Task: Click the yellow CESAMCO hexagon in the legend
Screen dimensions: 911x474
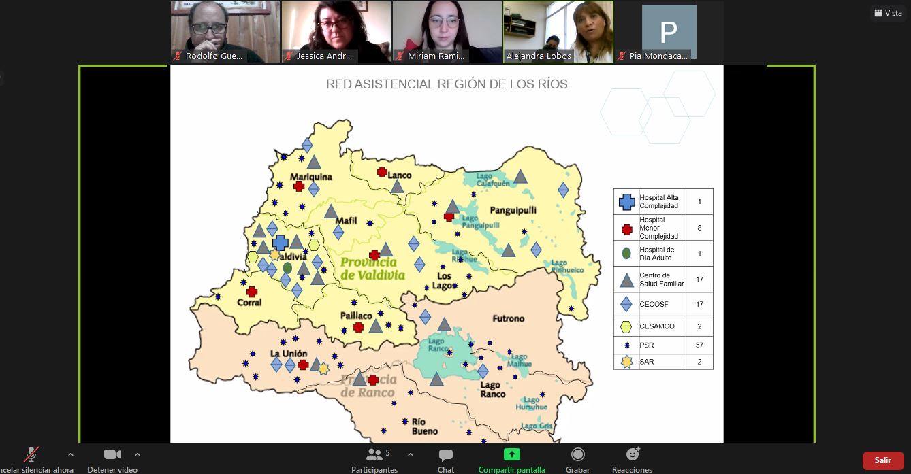Action: point(626,326)
